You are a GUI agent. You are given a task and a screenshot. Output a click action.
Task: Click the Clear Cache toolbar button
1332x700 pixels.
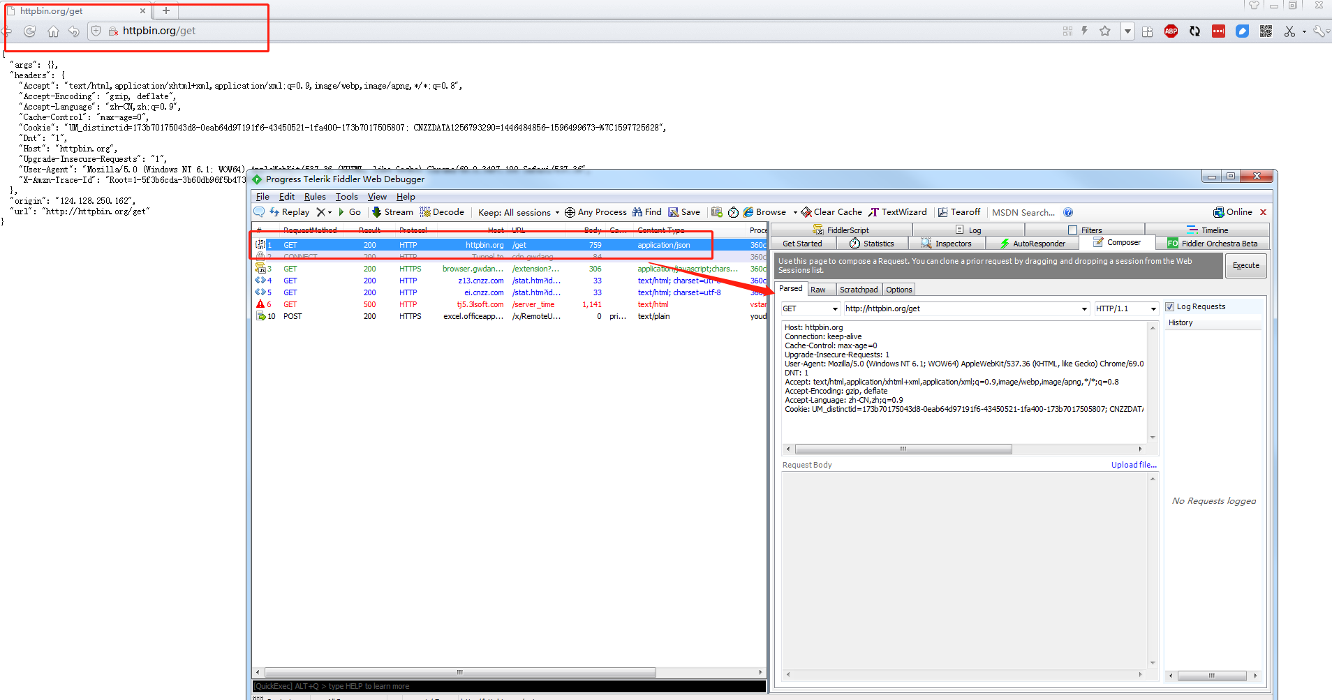831,212
